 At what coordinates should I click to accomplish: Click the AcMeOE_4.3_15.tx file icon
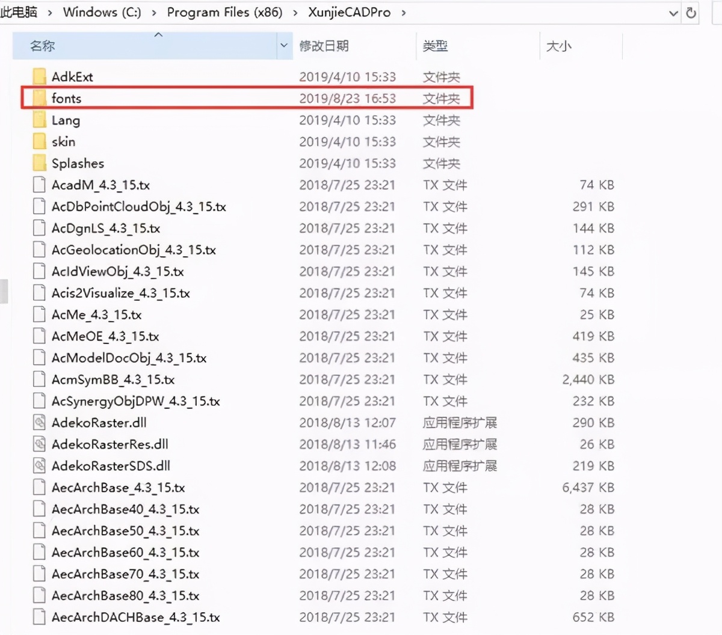tap(39, 336)
